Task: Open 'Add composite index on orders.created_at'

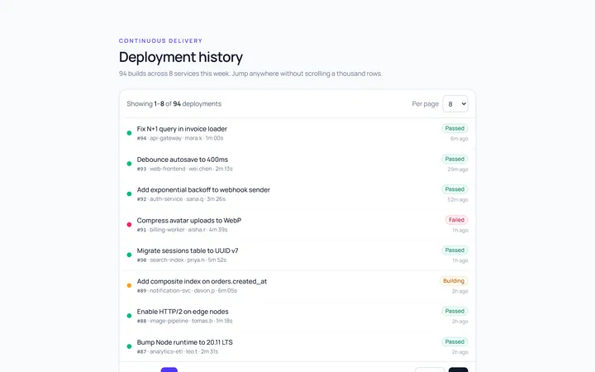Action: [x=202, y=281]
